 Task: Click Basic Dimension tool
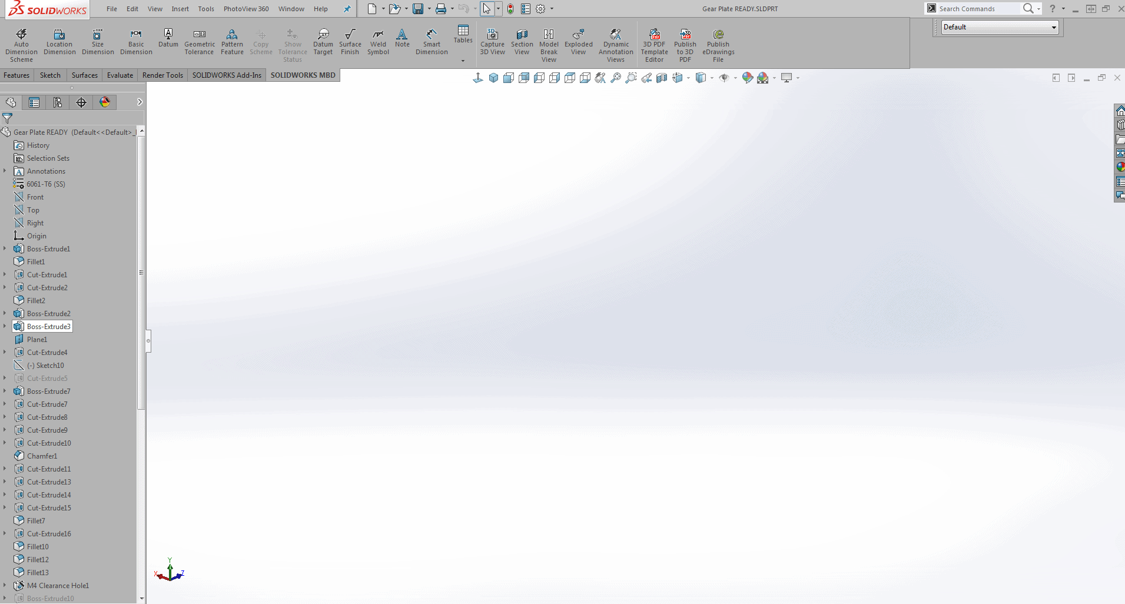[136, 41]
